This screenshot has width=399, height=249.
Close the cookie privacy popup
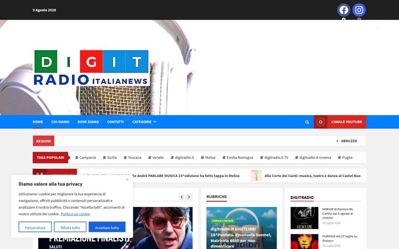(127, 180)
